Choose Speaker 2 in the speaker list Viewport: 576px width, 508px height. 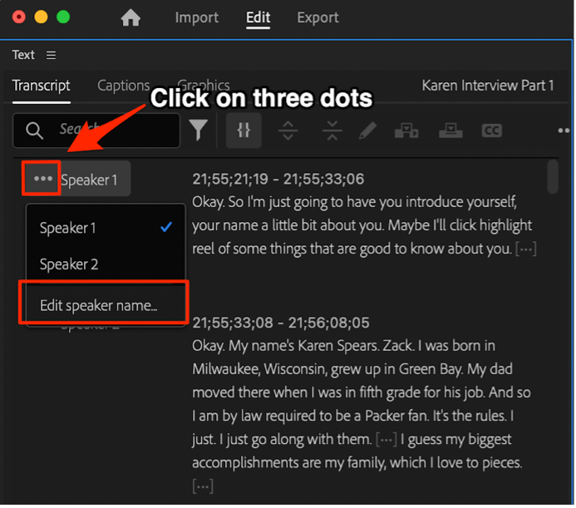(68, 264)
